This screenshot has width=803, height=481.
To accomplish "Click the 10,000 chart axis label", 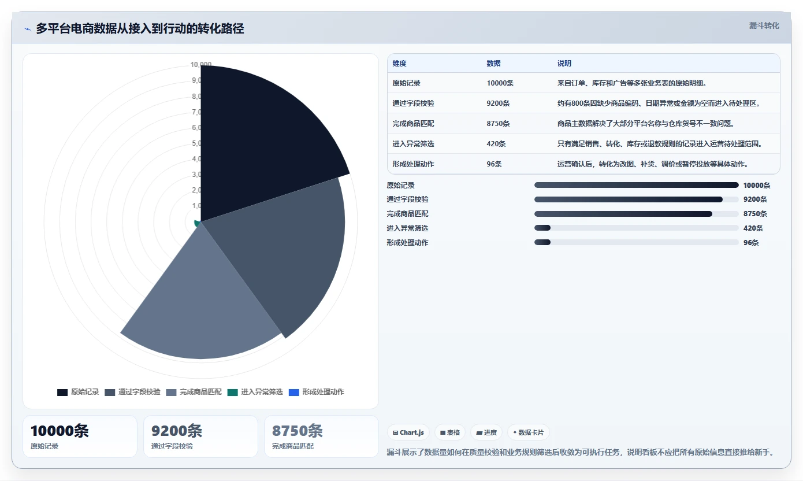I will tap(201, 65).
